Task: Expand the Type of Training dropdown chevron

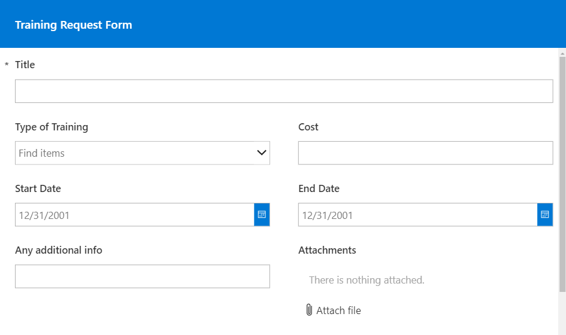Action: (x=262, y=153)
